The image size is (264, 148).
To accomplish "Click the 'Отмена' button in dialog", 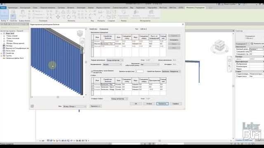I will click(x=149, y=104).
